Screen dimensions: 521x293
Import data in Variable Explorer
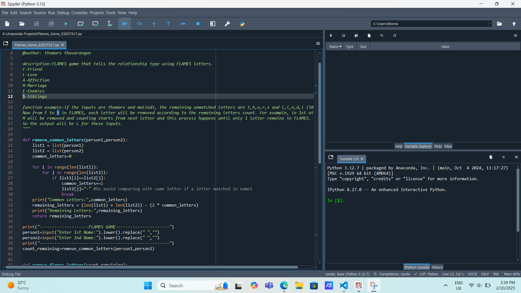(x=331, y=36)
